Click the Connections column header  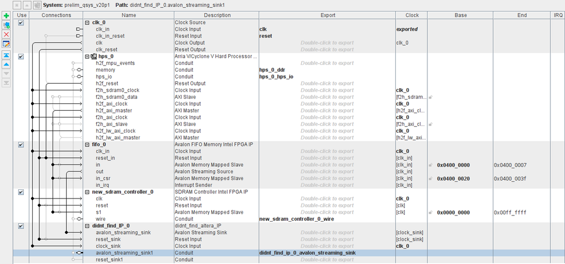(x=56, y=15)
